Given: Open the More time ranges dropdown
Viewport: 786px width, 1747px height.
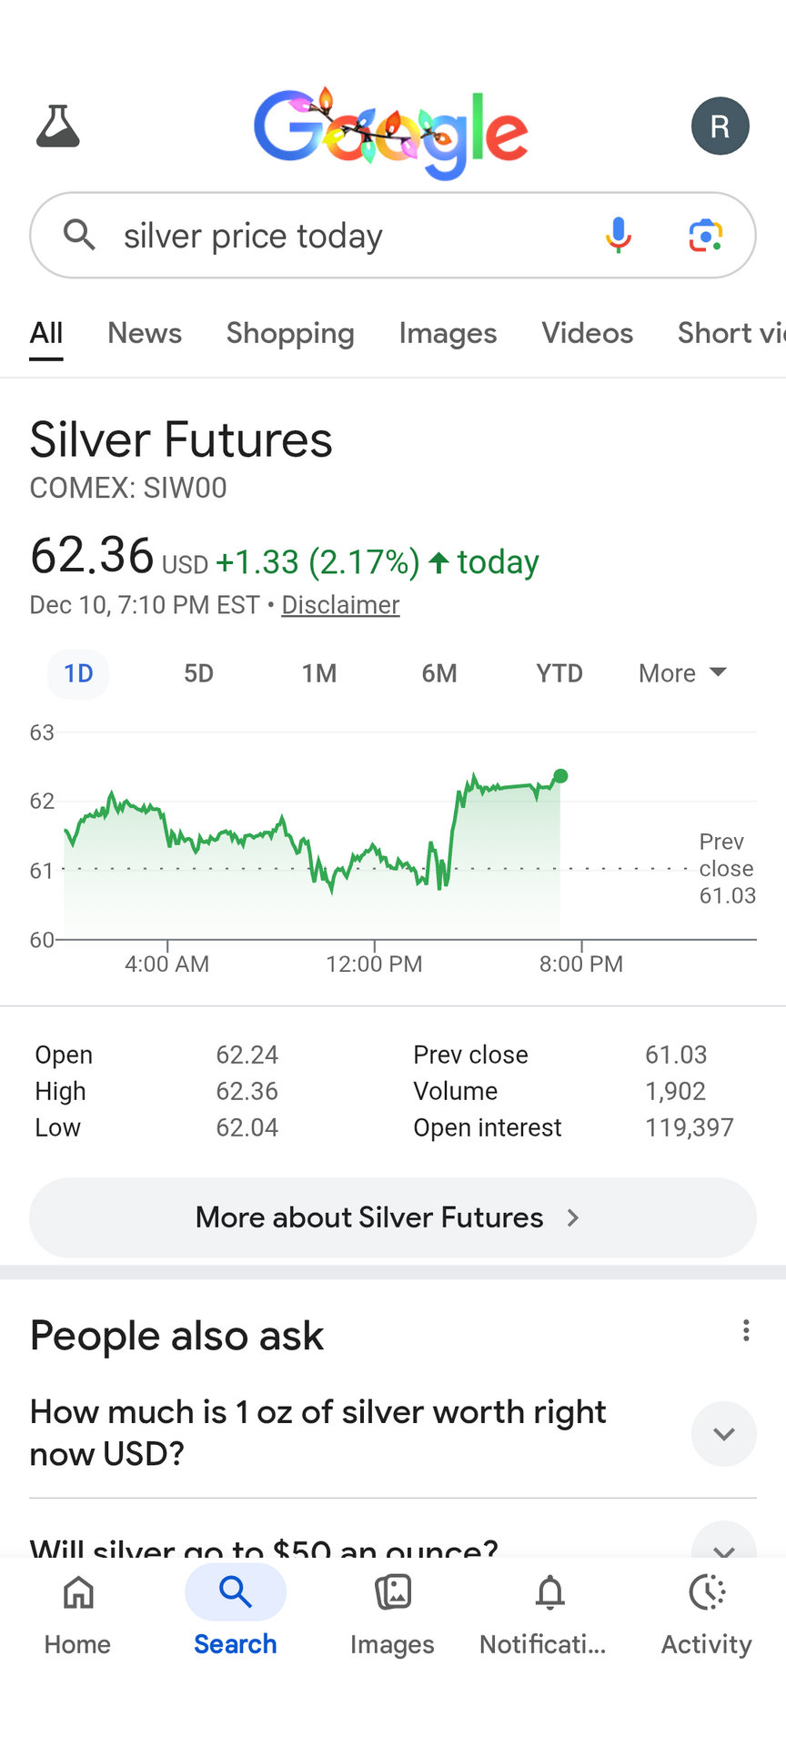Looking at the screenshot, I should tap(682, 673).
